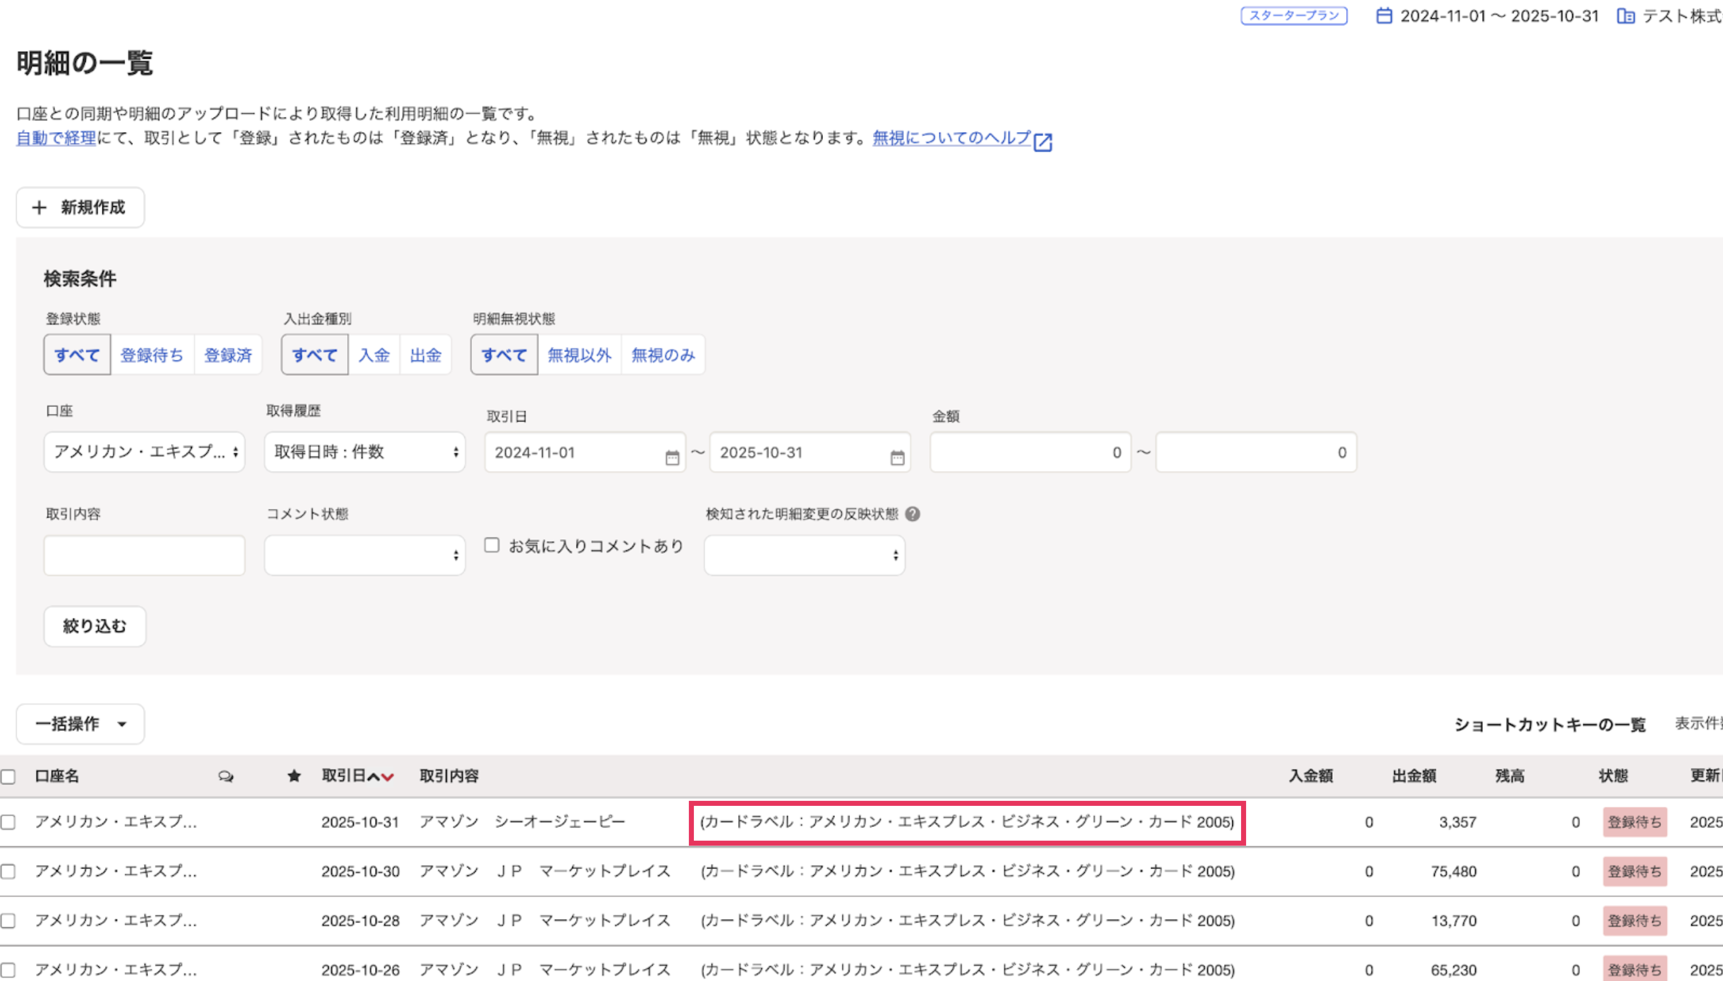Viewport: 1723px width, 981px height.
Task: Click the スタータープラン badge
Action: coord(1294,16)
